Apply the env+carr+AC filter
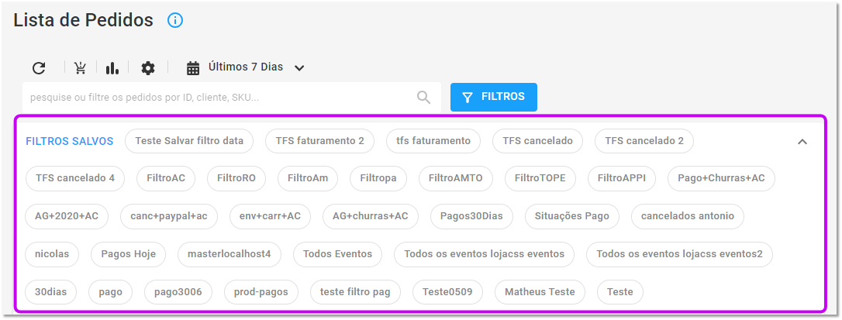The height and width of the screenshot is (320, 842). 270,216
